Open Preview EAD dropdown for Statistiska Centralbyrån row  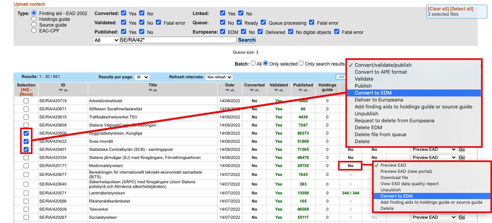[433, 149]
